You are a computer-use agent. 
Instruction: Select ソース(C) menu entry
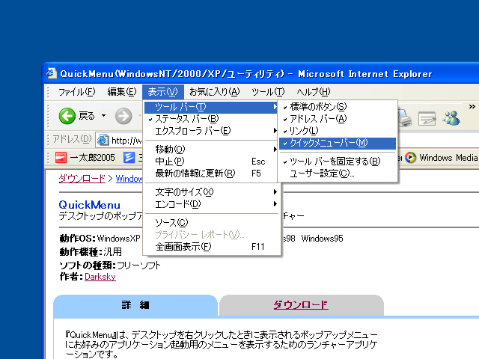click(x=211, y=223)
